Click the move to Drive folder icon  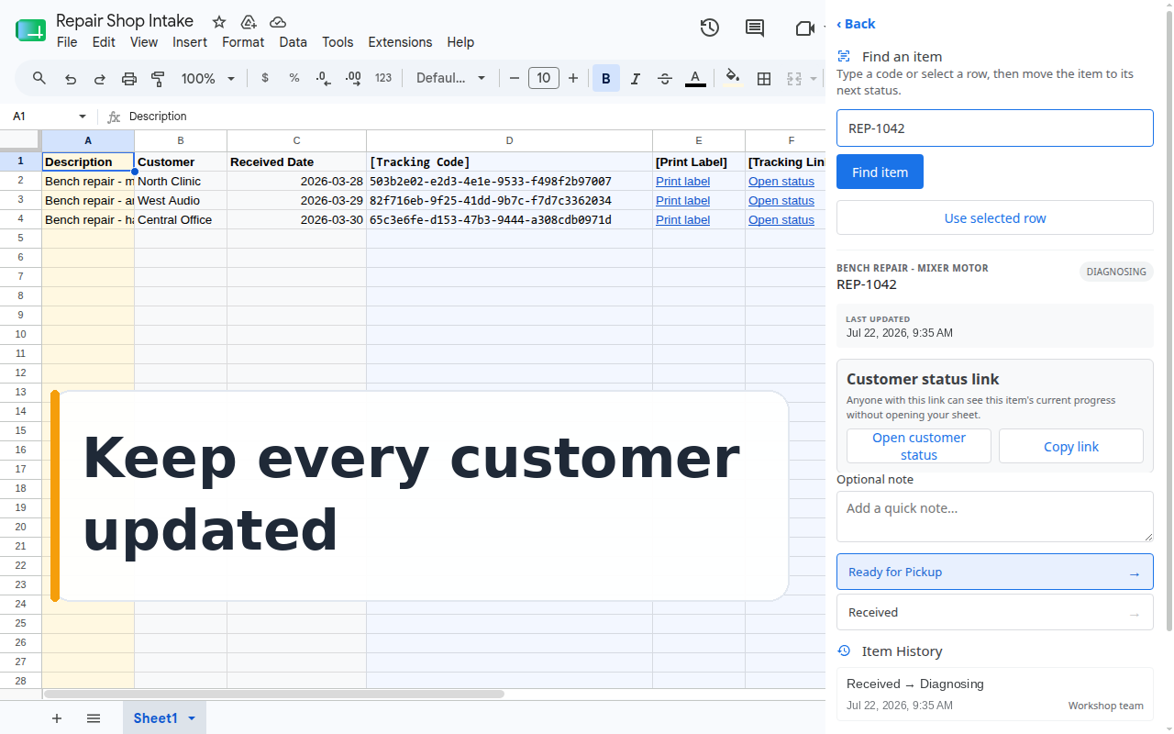tap(249, 22)
